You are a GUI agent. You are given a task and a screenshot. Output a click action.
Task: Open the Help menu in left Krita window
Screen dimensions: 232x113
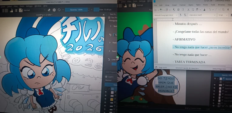pos(45,6)
